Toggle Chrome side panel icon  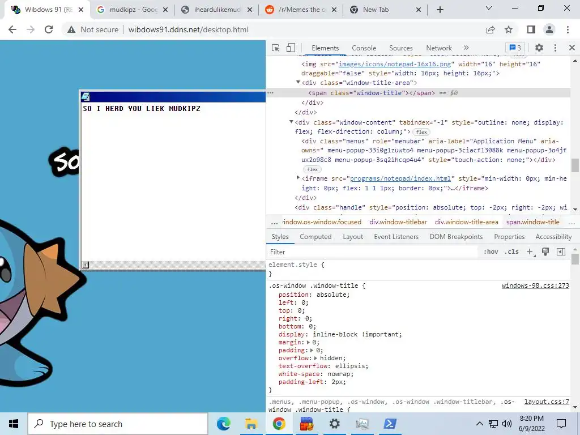pos(531,29)
